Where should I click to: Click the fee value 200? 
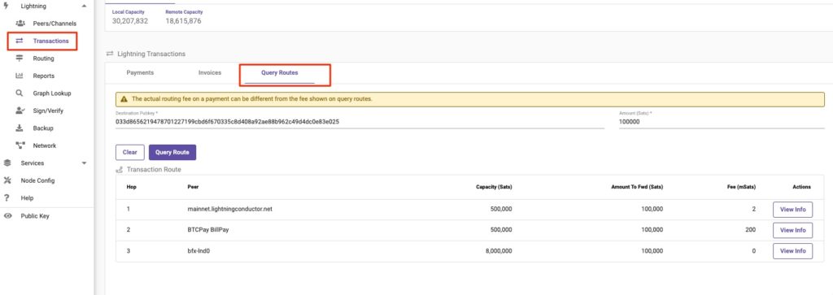[x=750, y=230]
